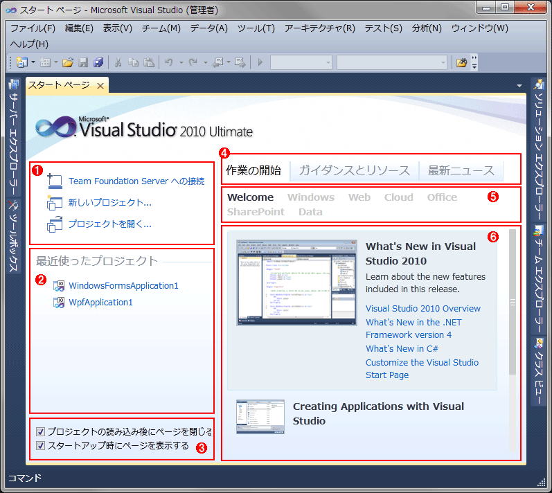This screenshot has width=552, height=493.
Task: Open the ツール(T) menu
Action: (x=256, y=28)
